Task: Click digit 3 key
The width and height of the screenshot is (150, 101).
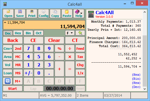Action: (49, 65)
